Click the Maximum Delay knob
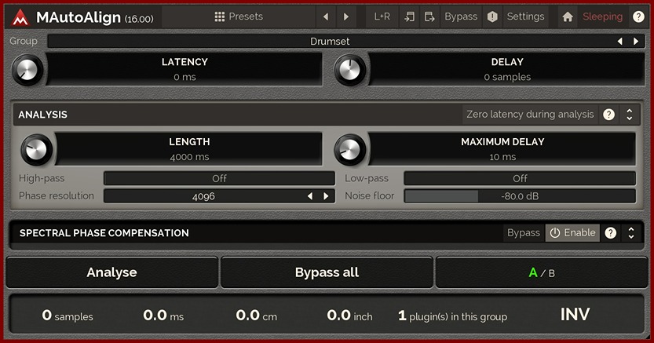Image resolution: width=654 pixels, height=343 pixels. [x=350, y=150]
